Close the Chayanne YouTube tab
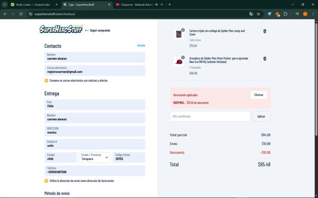 click(x=161, y=4)
